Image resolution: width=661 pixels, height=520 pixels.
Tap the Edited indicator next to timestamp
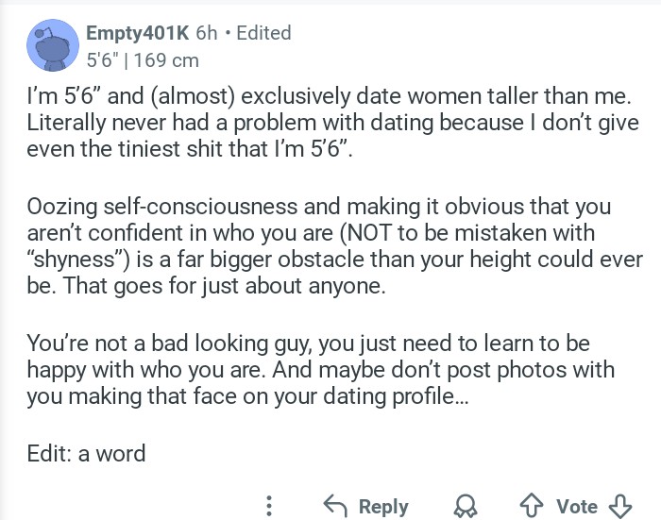pos(263,33)
